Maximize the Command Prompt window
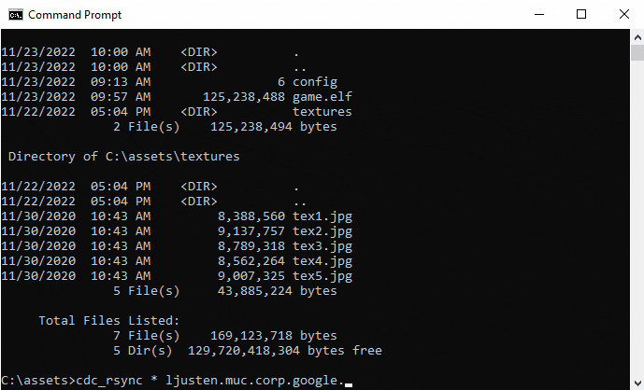Screen dimensions: 644x390 [x=581, y=14]
